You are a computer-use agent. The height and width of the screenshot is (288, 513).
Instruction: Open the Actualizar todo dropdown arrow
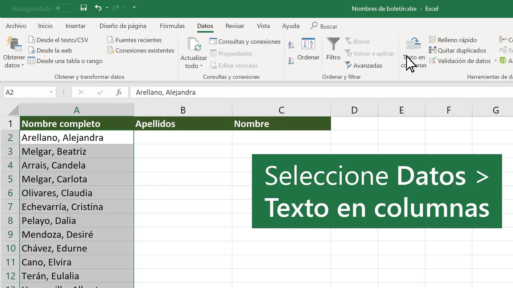coord(201,66)
